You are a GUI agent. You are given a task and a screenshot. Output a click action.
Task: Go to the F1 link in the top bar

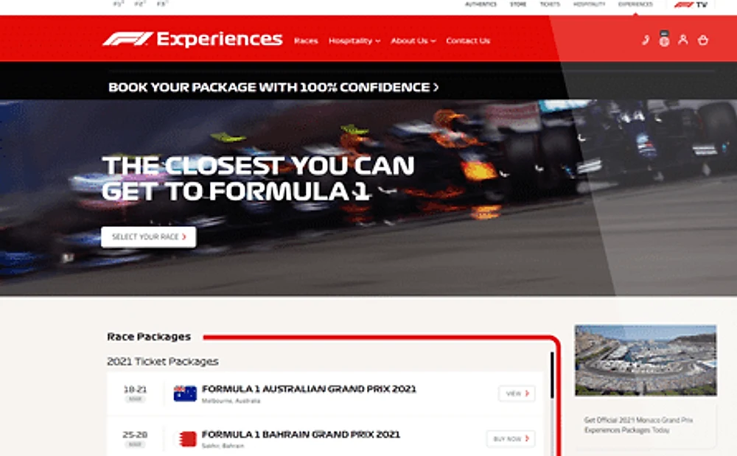(x=119, y=4)
